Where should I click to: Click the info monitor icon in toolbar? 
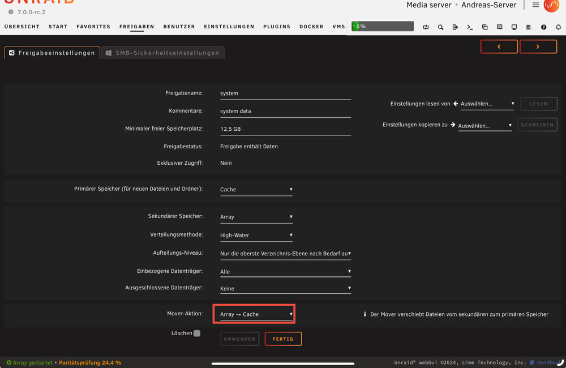pos(514,27)
